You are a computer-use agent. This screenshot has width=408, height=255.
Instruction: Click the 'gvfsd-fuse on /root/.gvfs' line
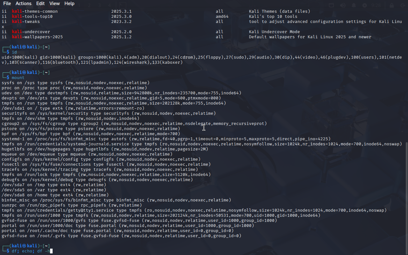click(121, 236)
